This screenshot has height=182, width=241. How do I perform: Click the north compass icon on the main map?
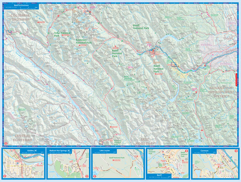coord(6,143)
